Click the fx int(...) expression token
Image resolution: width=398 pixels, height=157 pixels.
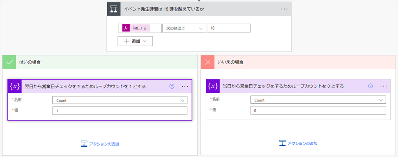136,28
